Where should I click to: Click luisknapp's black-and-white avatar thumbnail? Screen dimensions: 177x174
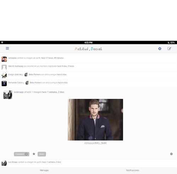(8, 95)
